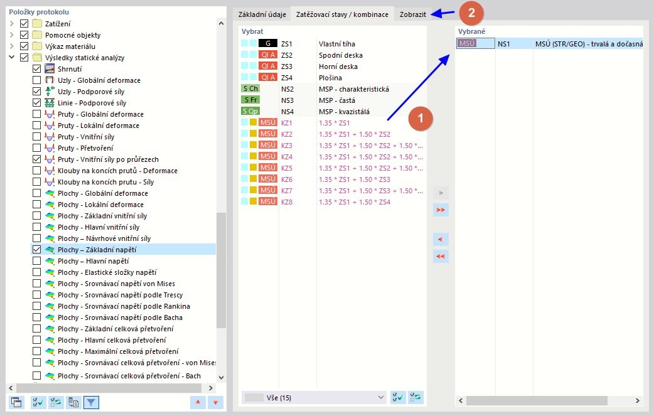The width and height of the screenshot is (654, 416).
Task: Expand the Výkaz materiálu tree node
Action: click(12, 46)
